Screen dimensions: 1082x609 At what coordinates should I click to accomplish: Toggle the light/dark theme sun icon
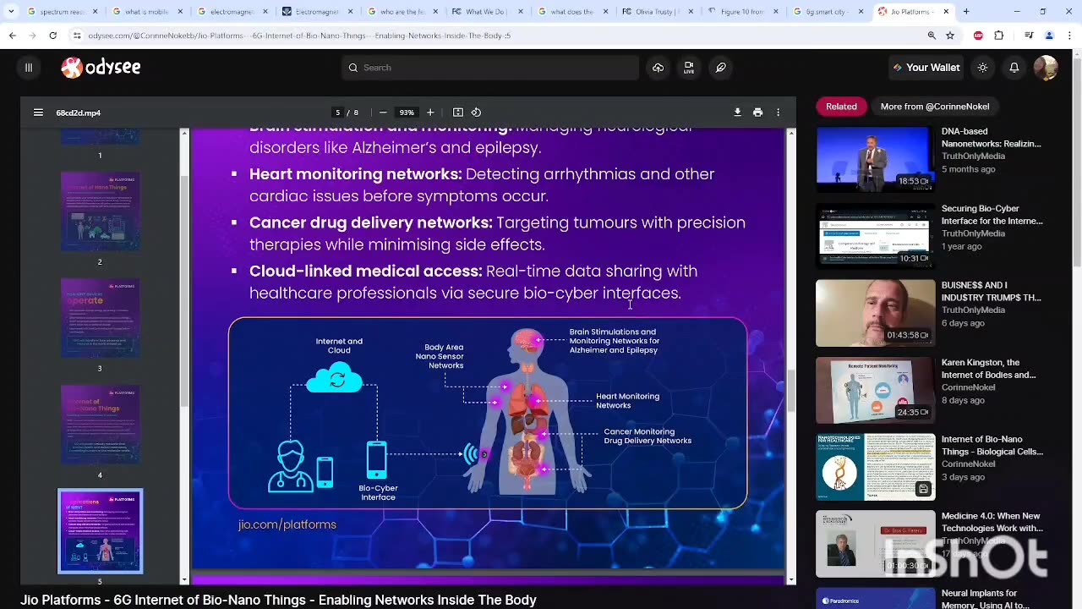pos(982,68)
